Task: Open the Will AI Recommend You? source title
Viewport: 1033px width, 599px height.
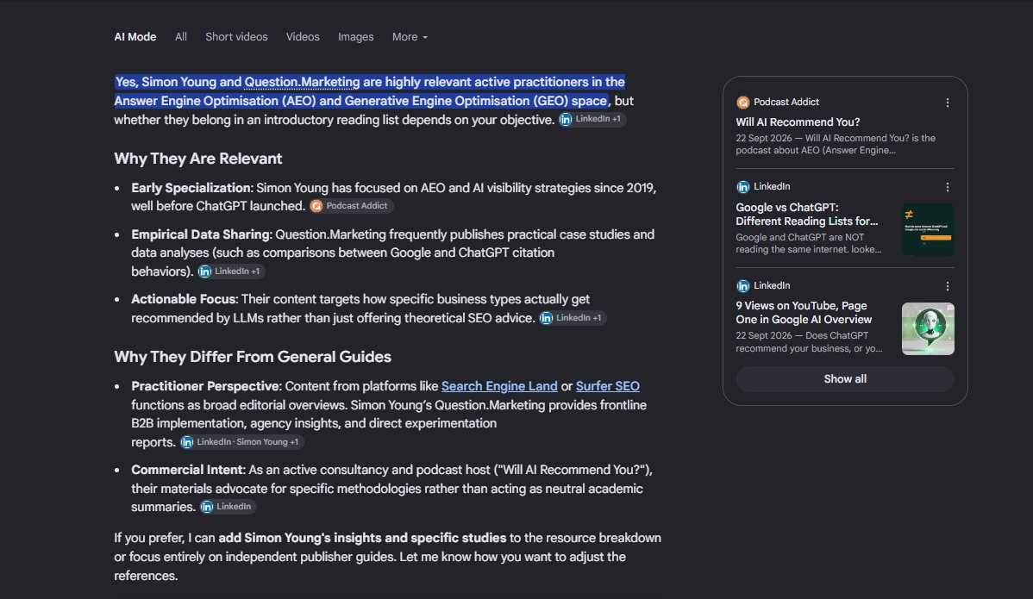Action: click(798, 122)
